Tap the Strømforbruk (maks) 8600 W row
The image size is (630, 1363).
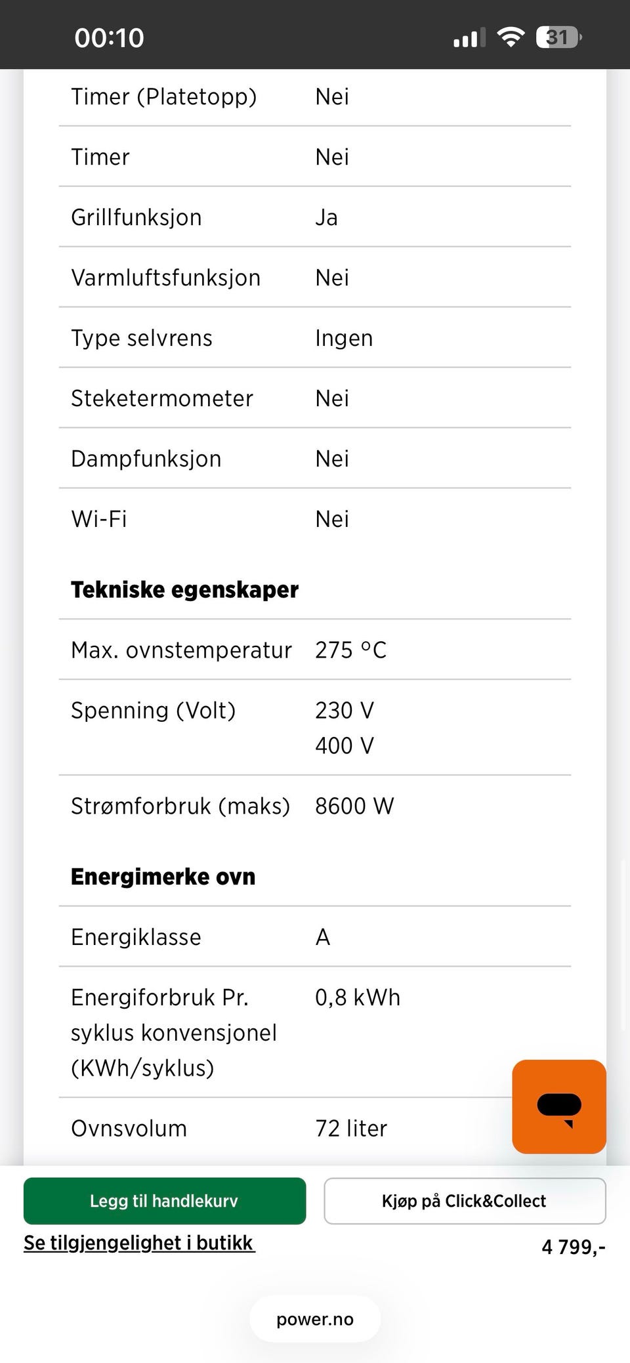click(x=315, y=806)
